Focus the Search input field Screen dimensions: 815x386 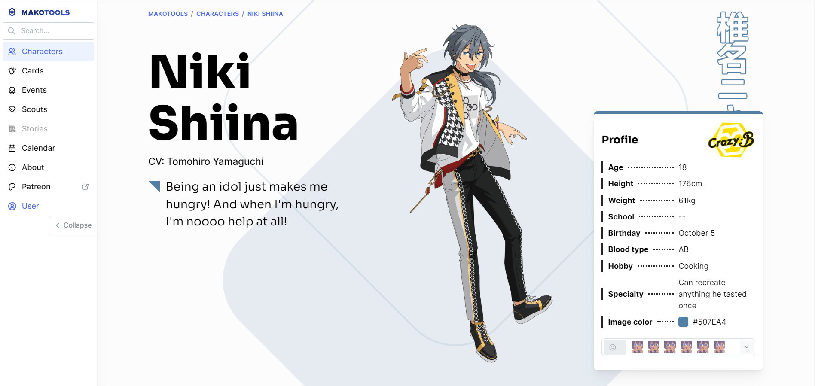click(x=48, y=31)
